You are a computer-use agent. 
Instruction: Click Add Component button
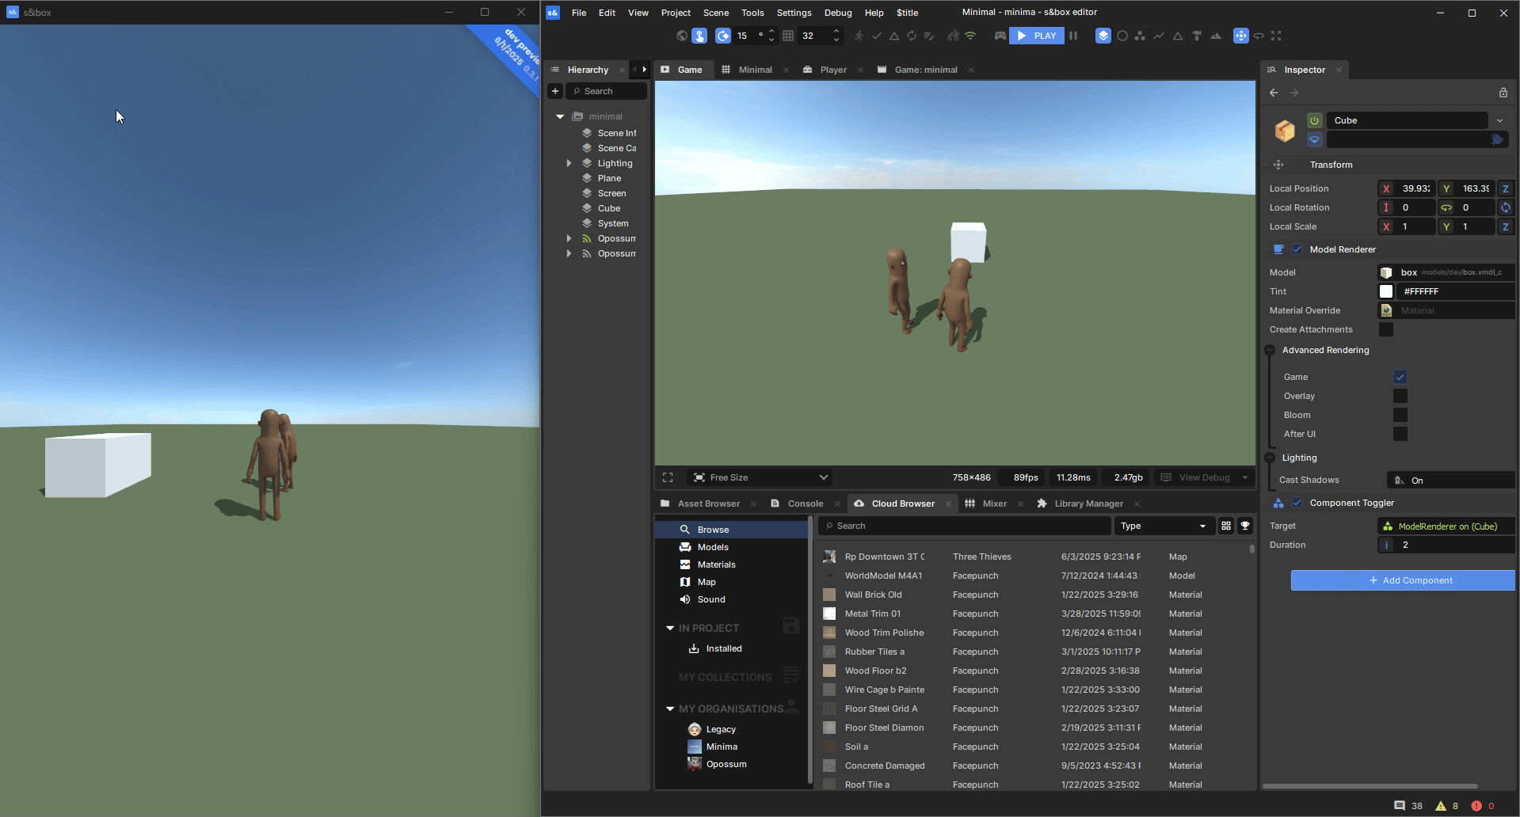coord(1403,580)
